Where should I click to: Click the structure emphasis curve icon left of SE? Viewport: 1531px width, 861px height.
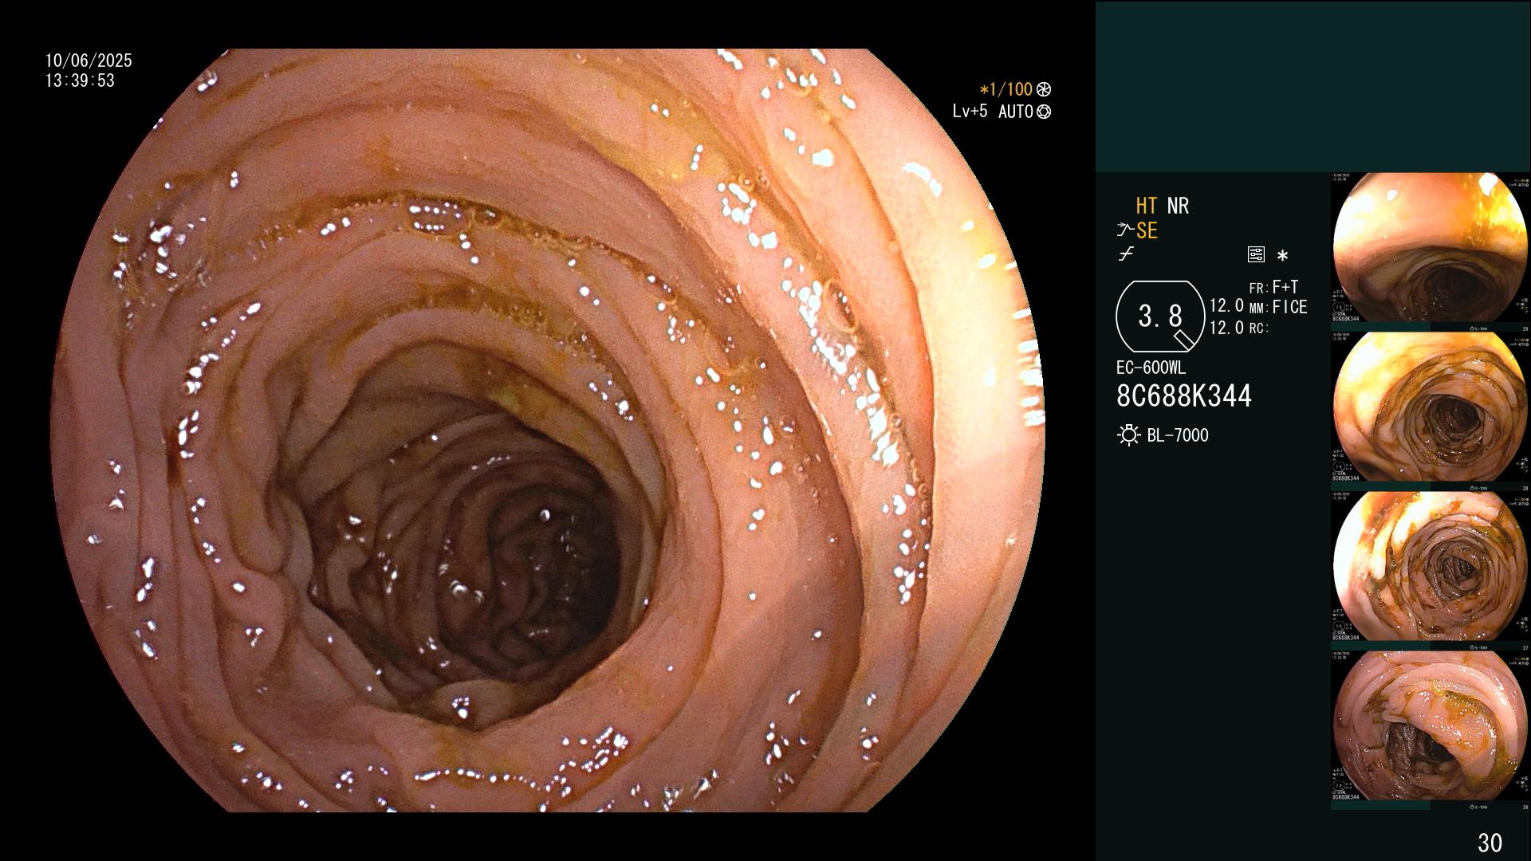coord(1125,230)
